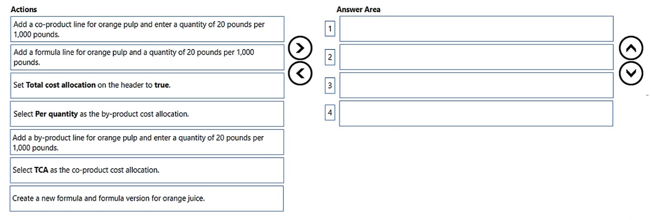Image resolution: width=651 pixels, height=220 pixels.
Task: Select Per quantity by-product cost allocation action
Action: pos(146,114)
